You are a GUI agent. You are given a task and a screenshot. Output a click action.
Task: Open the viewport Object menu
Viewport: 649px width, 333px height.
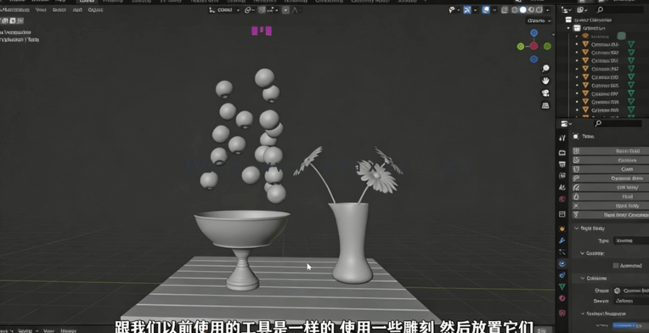coord(95,10)
